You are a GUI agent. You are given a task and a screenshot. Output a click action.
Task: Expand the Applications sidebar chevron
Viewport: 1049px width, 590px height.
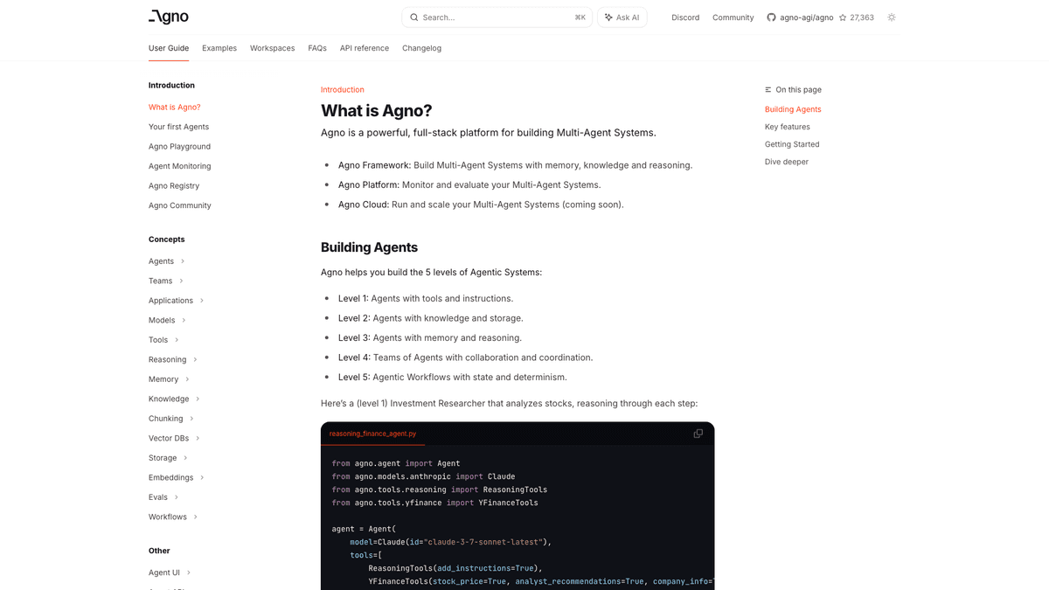tap(202, 301)
